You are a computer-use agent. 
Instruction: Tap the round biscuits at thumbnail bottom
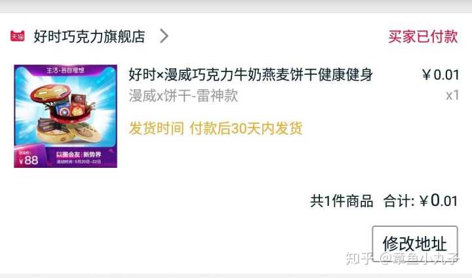click(69, 132)
